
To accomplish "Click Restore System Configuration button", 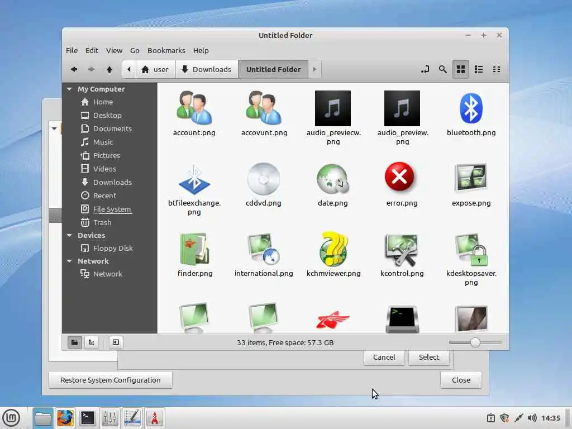I will tap(111, 380).
